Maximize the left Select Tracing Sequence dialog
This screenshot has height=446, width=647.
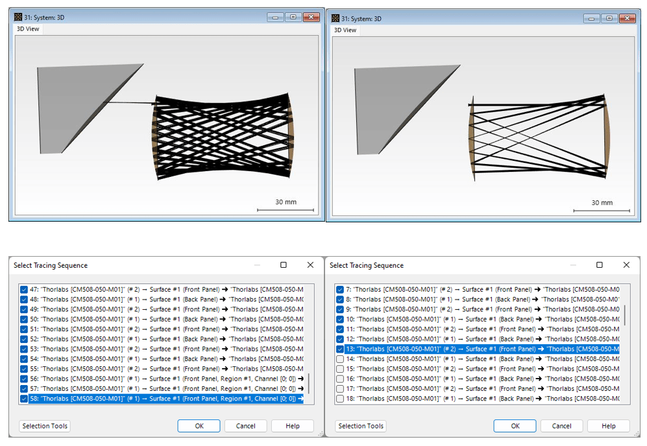pos(284,264)
